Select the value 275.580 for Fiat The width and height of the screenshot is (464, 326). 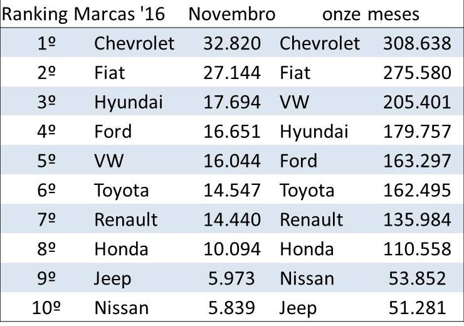[x=417, y=73]
